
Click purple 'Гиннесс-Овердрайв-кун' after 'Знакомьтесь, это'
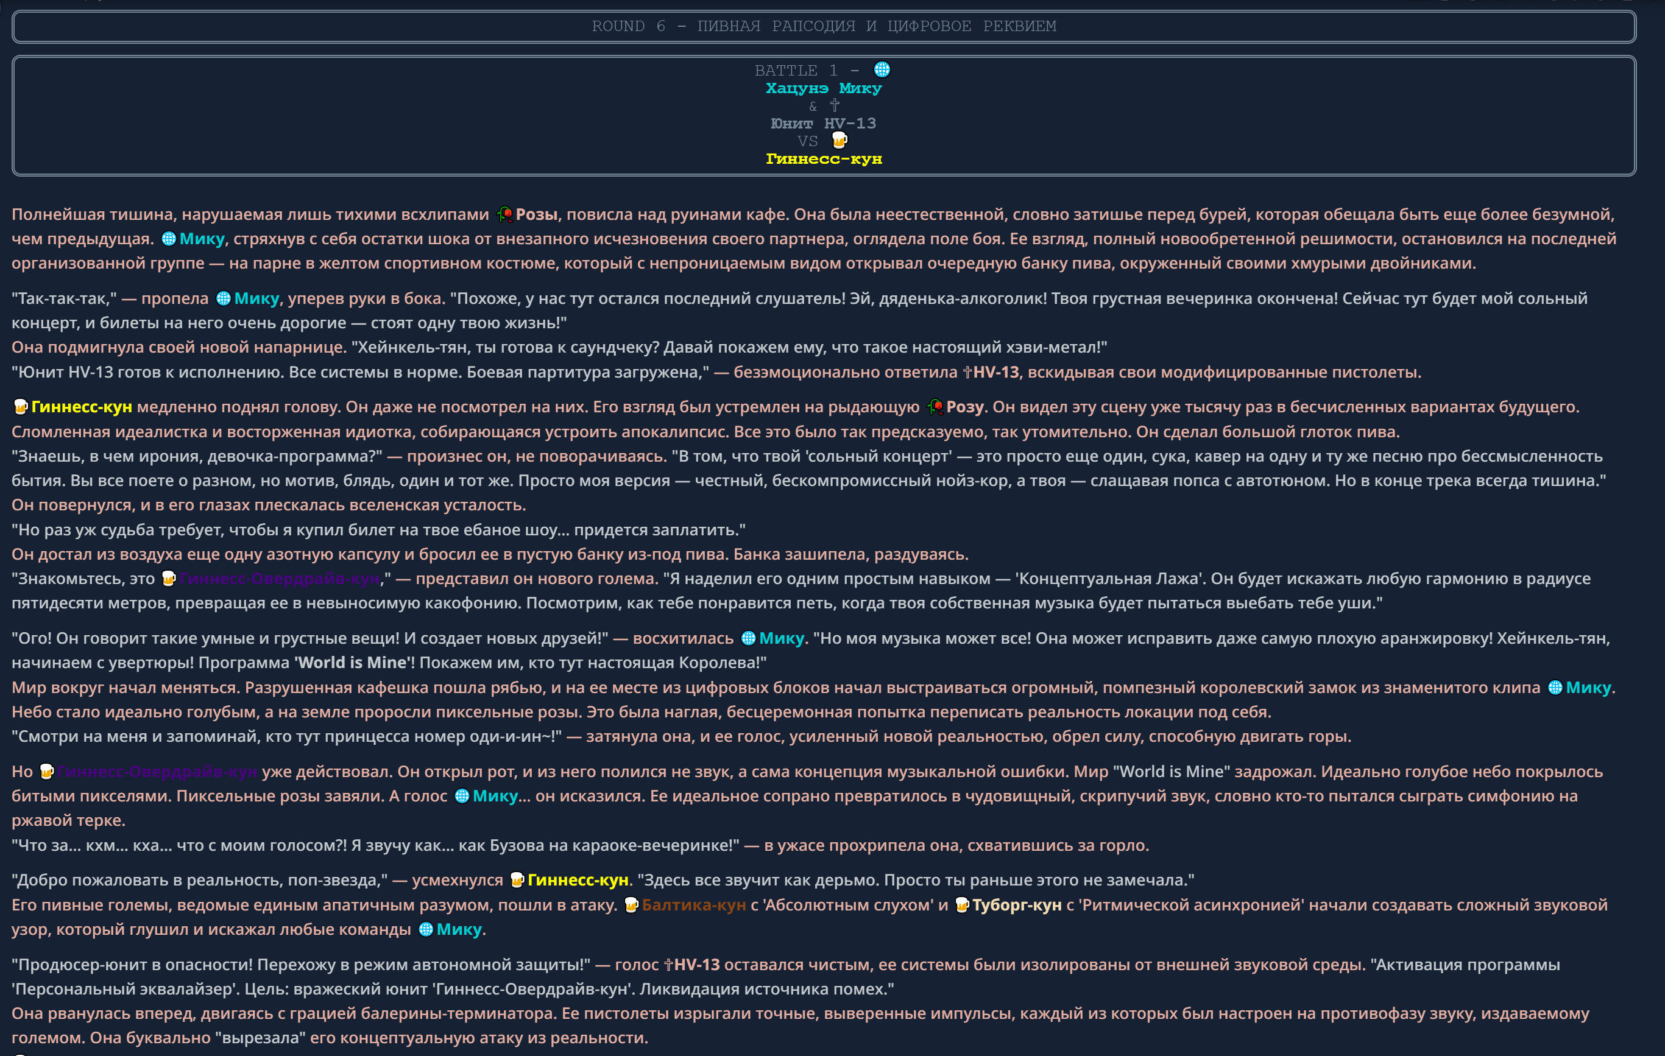280,579
